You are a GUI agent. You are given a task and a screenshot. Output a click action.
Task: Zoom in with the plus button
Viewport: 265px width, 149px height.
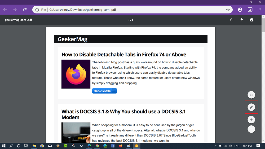[251, 120]
